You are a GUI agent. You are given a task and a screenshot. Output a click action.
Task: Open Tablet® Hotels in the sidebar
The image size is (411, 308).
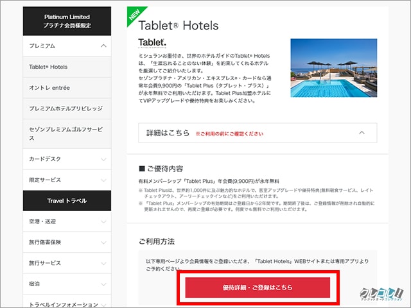pyautogui.click(x=48, y=67)
